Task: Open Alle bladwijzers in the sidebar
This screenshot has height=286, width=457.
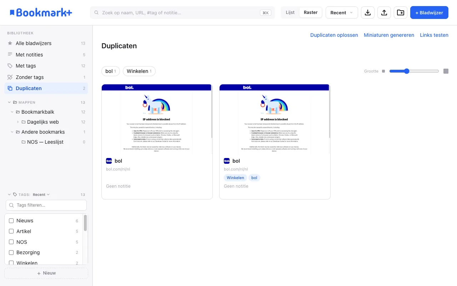Action: (46, 43)
